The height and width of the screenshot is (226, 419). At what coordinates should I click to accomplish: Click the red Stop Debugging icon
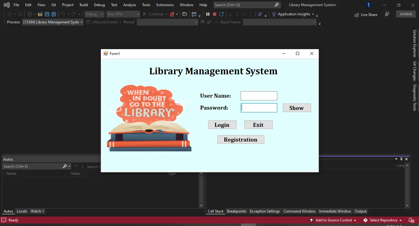tap(215, 14)
